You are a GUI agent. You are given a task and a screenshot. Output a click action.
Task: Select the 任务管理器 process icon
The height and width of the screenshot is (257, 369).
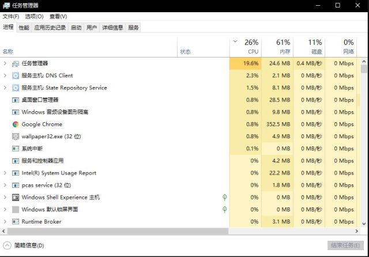pyautogui.click(x=16, y=63)
